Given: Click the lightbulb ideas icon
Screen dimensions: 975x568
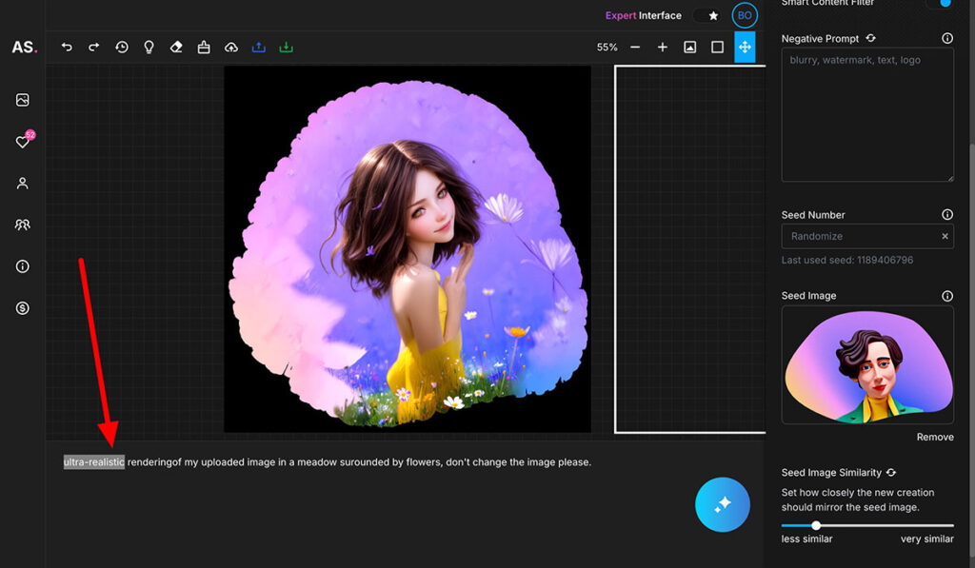Looking at the screenshot, I should point(149,48).
